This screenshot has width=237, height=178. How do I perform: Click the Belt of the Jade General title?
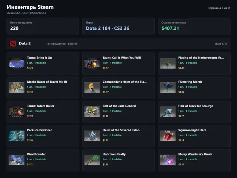point(119,106)
